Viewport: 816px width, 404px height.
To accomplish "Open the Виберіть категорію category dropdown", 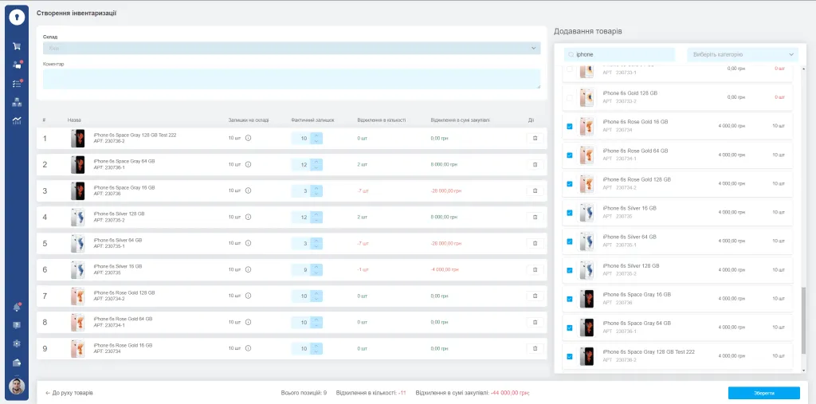I will (x=742, y=54).
